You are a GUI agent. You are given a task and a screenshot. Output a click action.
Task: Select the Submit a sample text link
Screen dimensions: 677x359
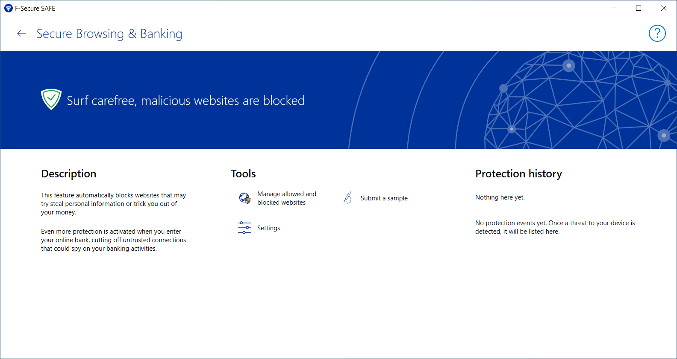[x=384, y=198]
